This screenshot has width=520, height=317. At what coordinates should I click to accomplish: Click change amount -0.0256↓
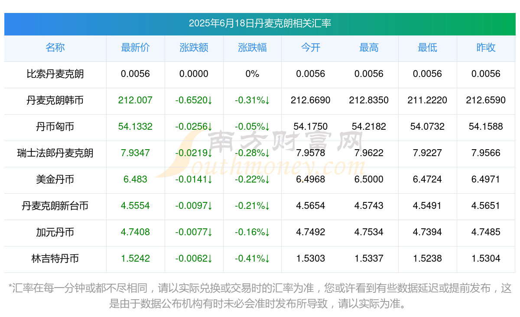(194, 127)
